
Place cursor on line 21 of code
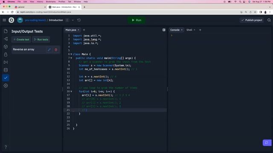115,110
